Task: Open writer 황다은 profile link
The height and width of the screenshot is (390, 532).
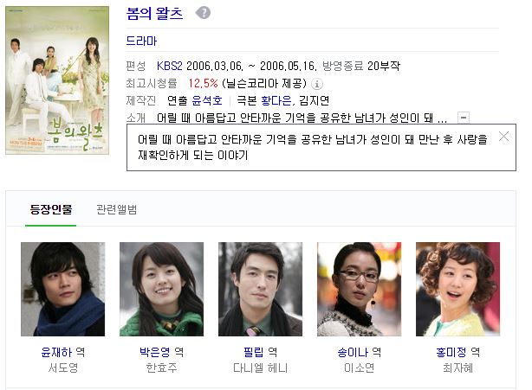Action: 276,100
